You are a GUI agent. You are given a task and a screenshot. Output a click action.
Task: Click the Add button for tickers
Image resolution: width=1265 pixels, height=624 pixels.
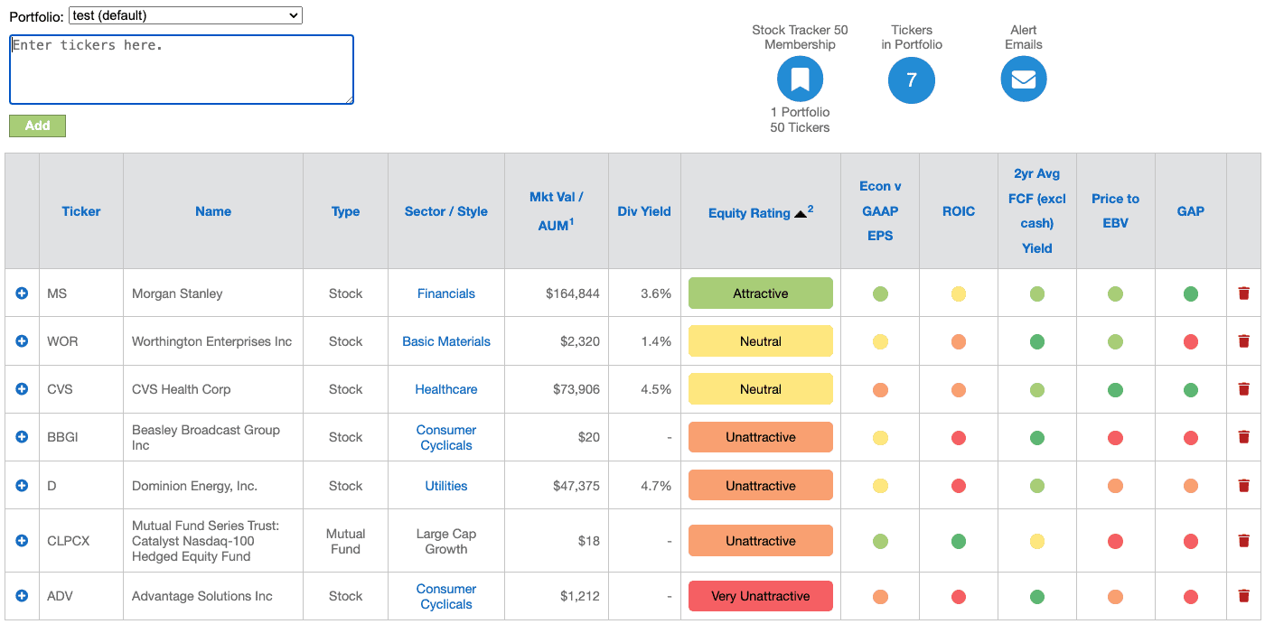[x=37, y=126]
